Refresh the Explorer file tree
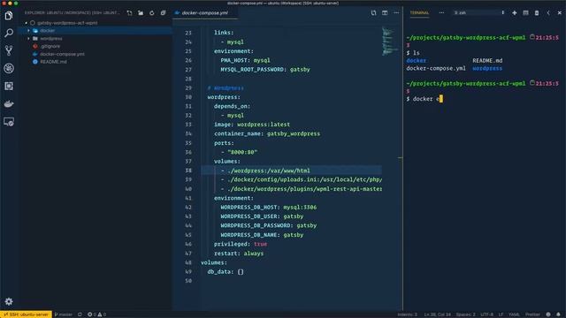Screen dimensions: 566x318 click(152, 13)
